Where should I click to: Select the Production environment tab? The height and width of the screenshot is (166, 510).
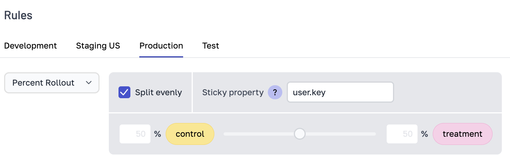161,46
